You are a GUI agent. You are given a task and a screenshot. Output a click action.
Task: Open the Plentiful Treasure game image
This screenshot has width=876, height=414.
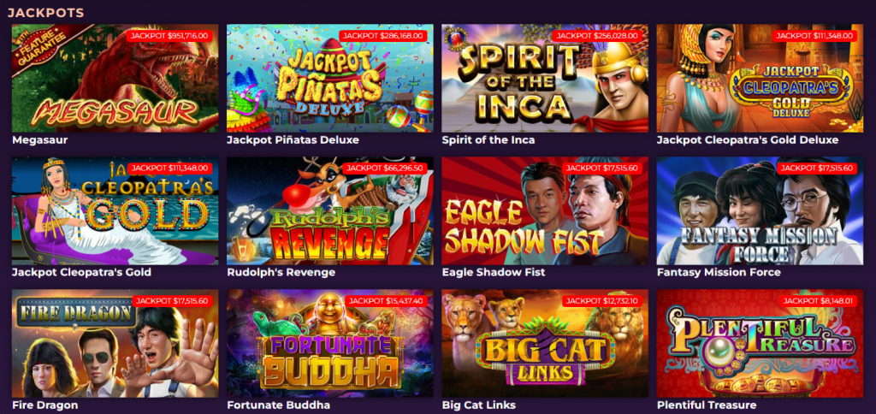760,343
